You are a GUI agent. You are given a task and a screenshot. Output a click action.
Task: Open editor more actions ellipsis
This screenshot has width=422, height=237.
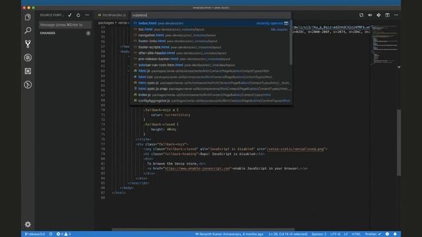tap(396, 15)
